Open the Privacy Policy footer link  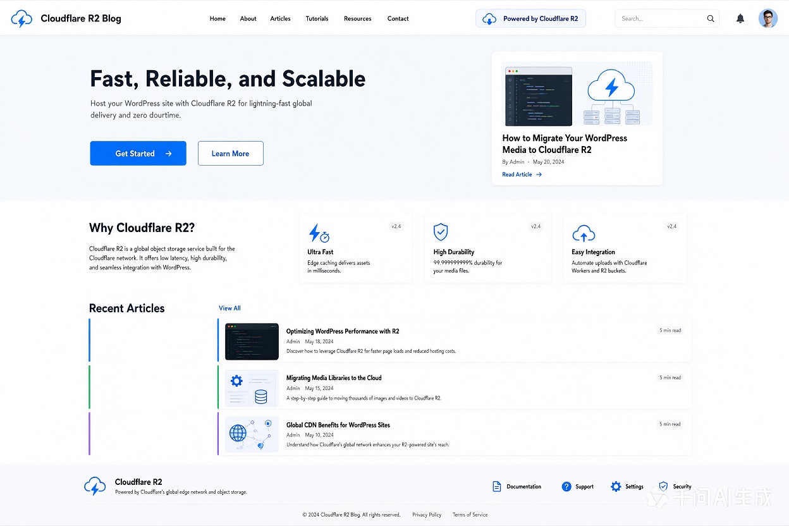427,515
